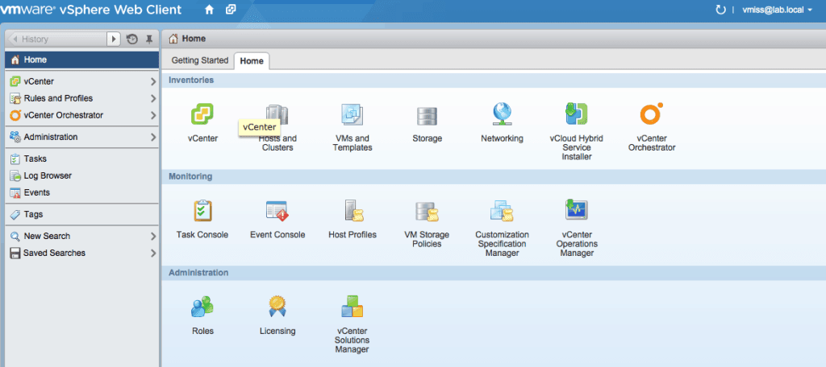Switch to the Getting Started tab
Viewport: 826px width, 367px height.
point(200,60)
